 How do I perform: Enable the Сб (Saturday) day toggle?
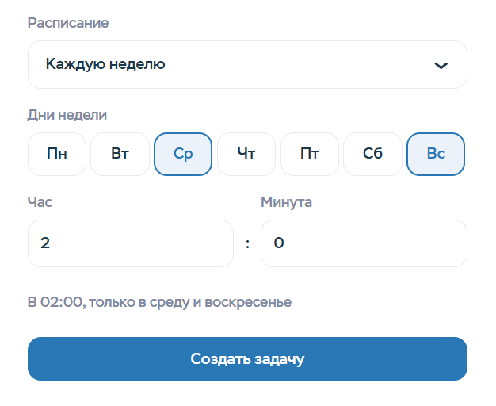point(372,154)
